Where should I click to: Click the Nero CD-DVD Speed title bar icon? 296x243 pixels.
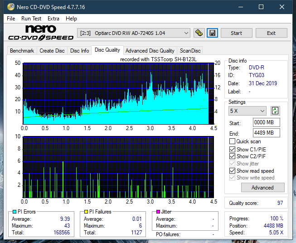click(x=11, y=7)
